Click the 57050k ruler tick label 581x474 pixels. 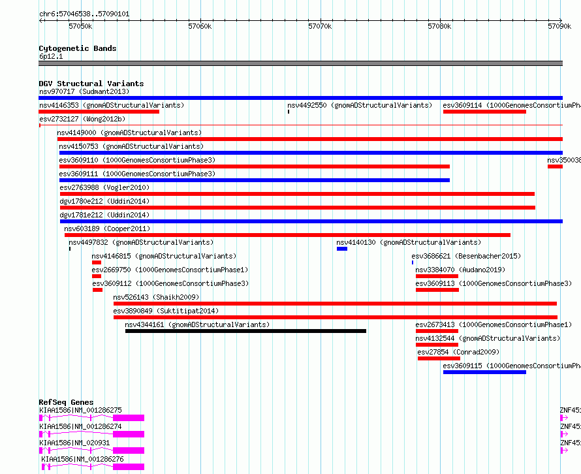(80, 26)
